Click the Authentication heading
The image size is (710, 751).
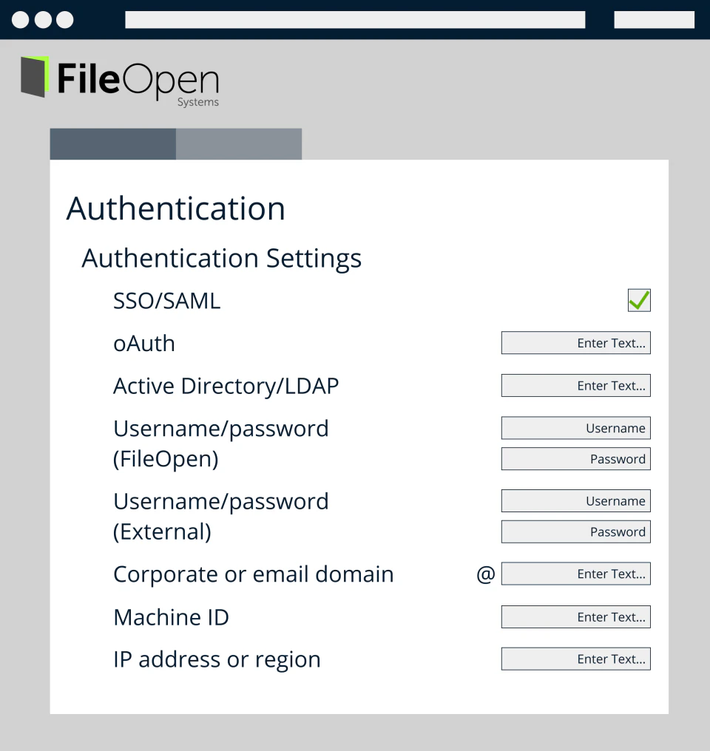tap(175, 208)
